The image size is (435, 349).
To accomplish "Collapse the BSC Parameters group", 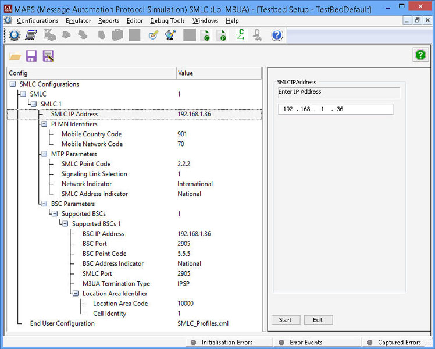I will [x=44, y=204].
